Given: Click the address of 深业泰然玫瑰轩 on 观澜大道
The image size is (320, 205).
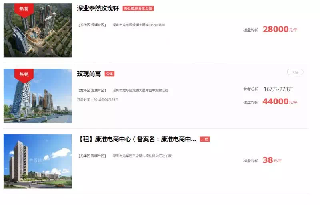Looking at the screenshot, I should (139, 25).
